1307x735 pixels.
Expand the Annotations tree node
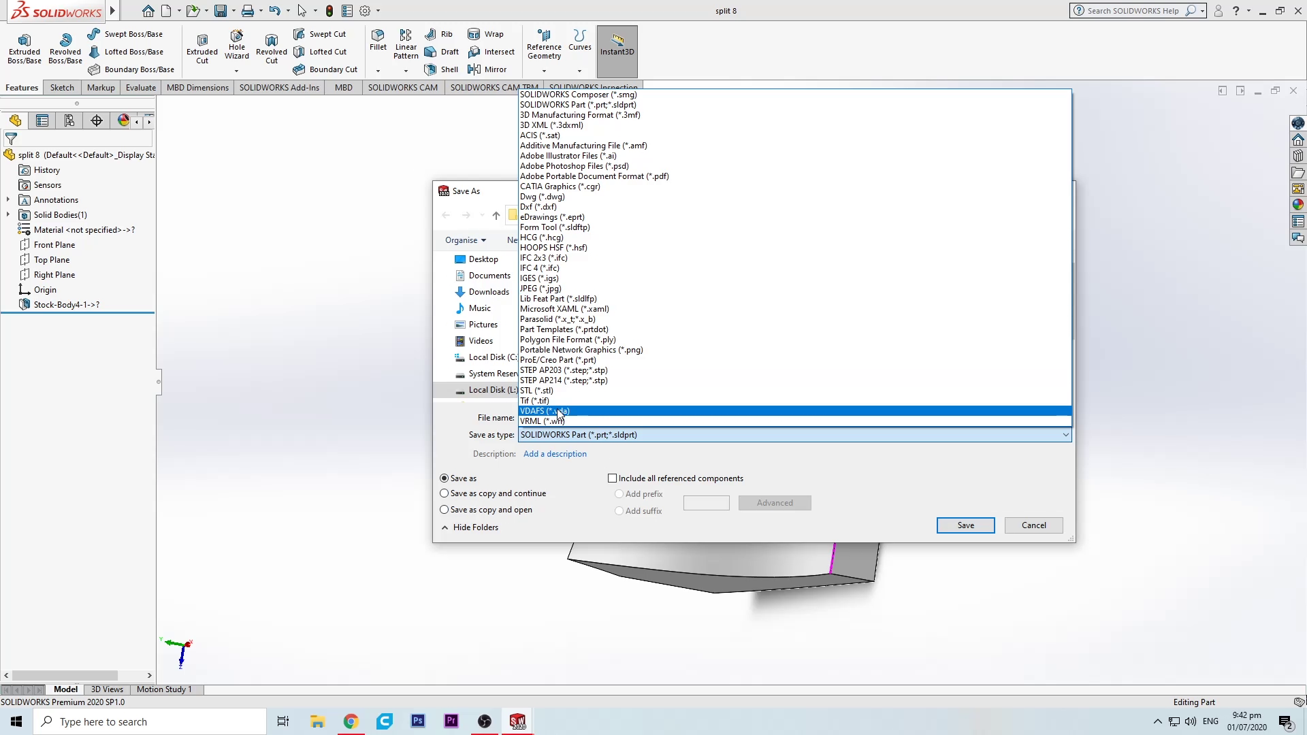pyautogui.click(x=8, y=200)
